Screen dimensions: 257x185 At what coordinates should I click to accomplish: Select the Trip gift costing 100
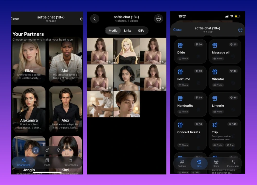(x=225, y=135)
